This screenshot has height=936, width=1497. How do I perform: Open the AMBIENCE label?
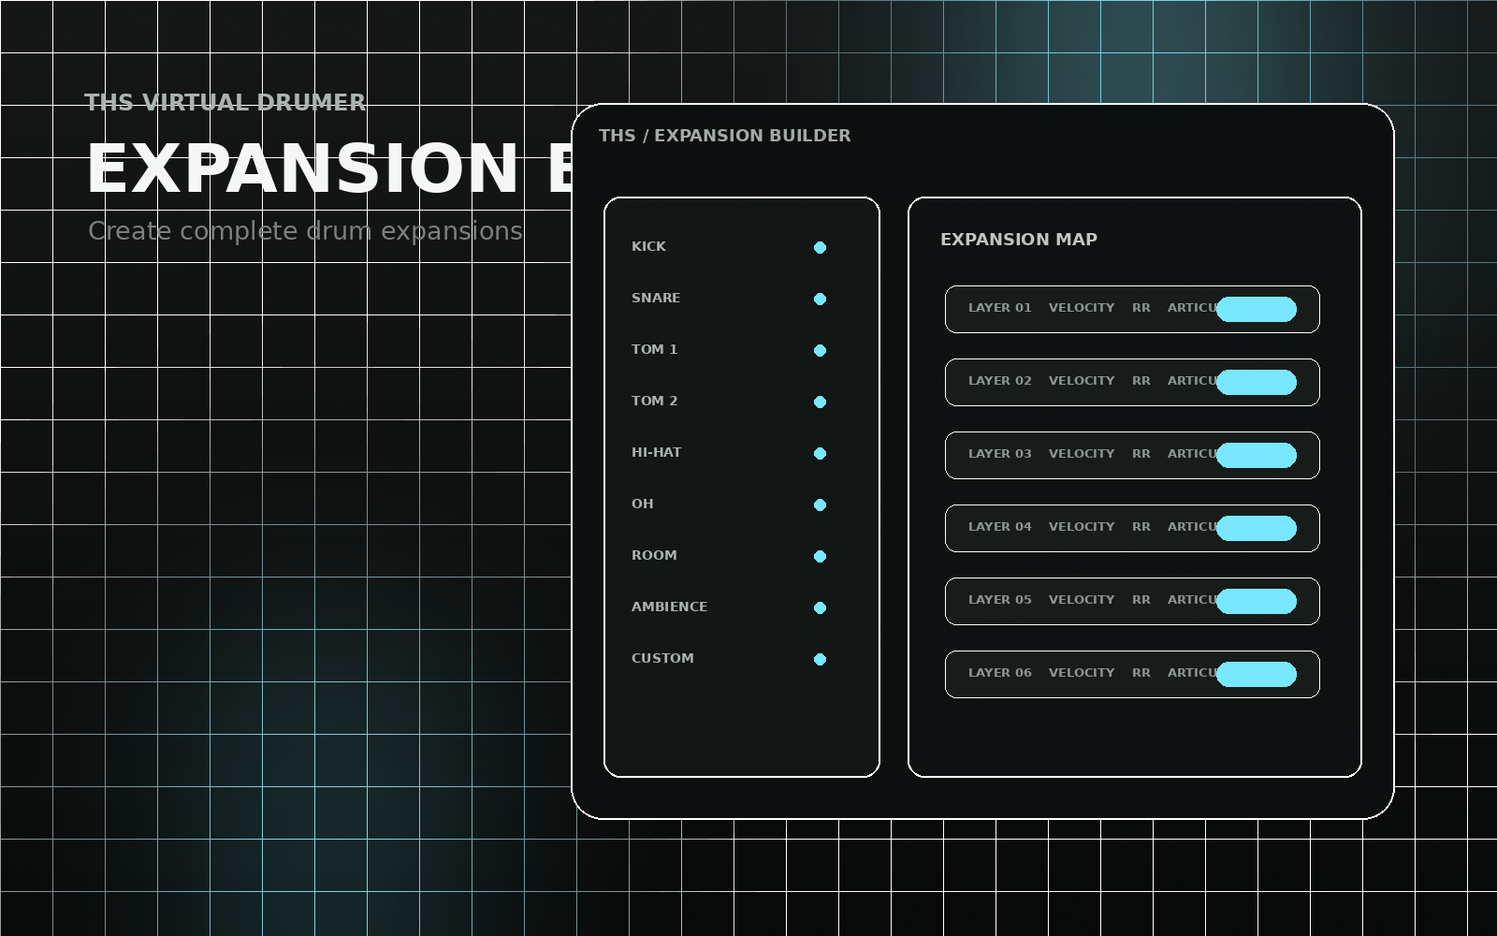click(x=669, y=607)
